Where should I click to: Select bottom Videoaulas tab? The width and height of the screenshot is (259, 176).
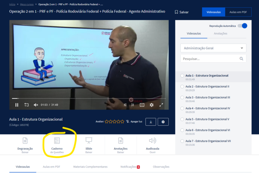[x=23, y=167]
